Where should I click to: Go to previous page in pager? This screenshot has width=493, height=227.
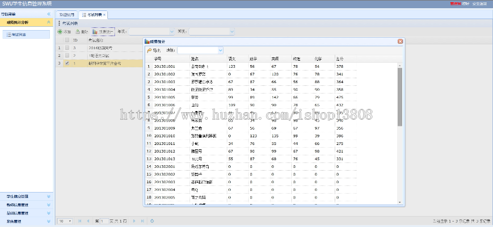pyautogui.click(x=88, y=221)
